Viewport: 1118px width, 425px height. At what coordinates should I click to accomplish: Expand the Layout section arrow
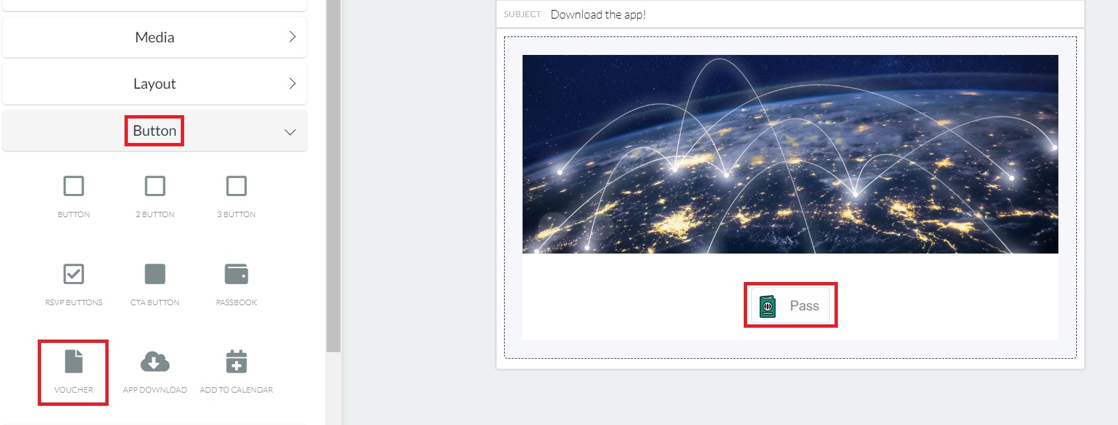(292, 83)
